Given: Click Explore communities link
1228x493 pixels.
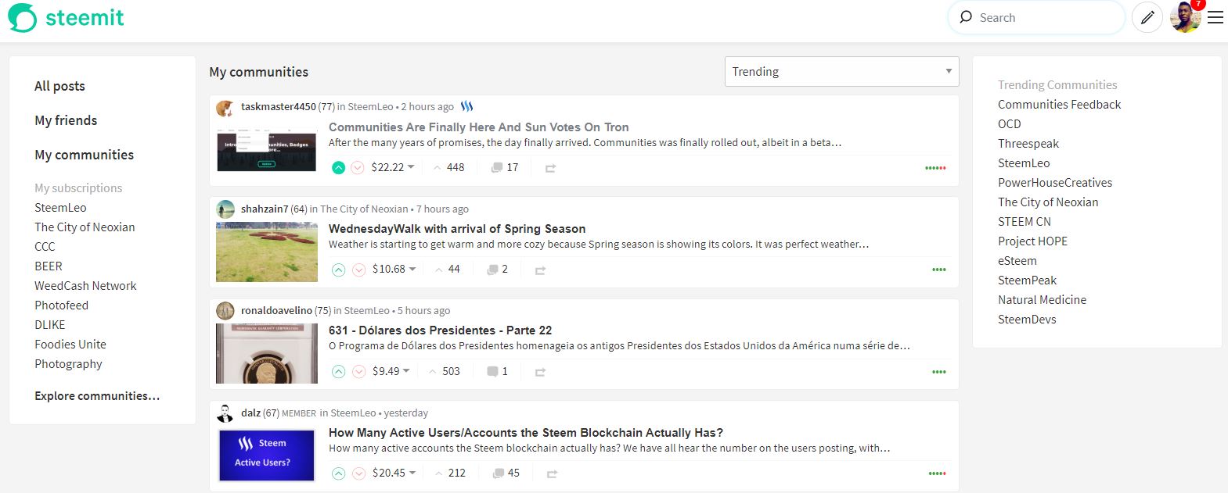Looking at the screenshot, I should 97,396.
